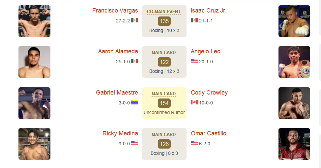Open Cody Crowley's photo thumbnail
This screenshot has width=321, height=168.
coord(294,103)
